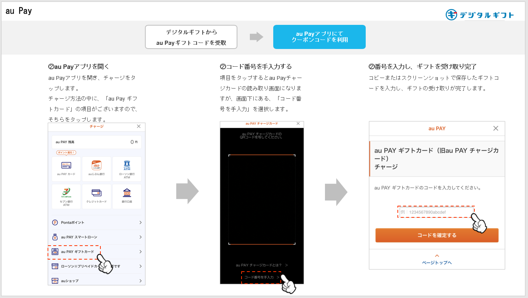Expand the au PAY スマートローン row chevron
The image size is (528, 298).
140,237
